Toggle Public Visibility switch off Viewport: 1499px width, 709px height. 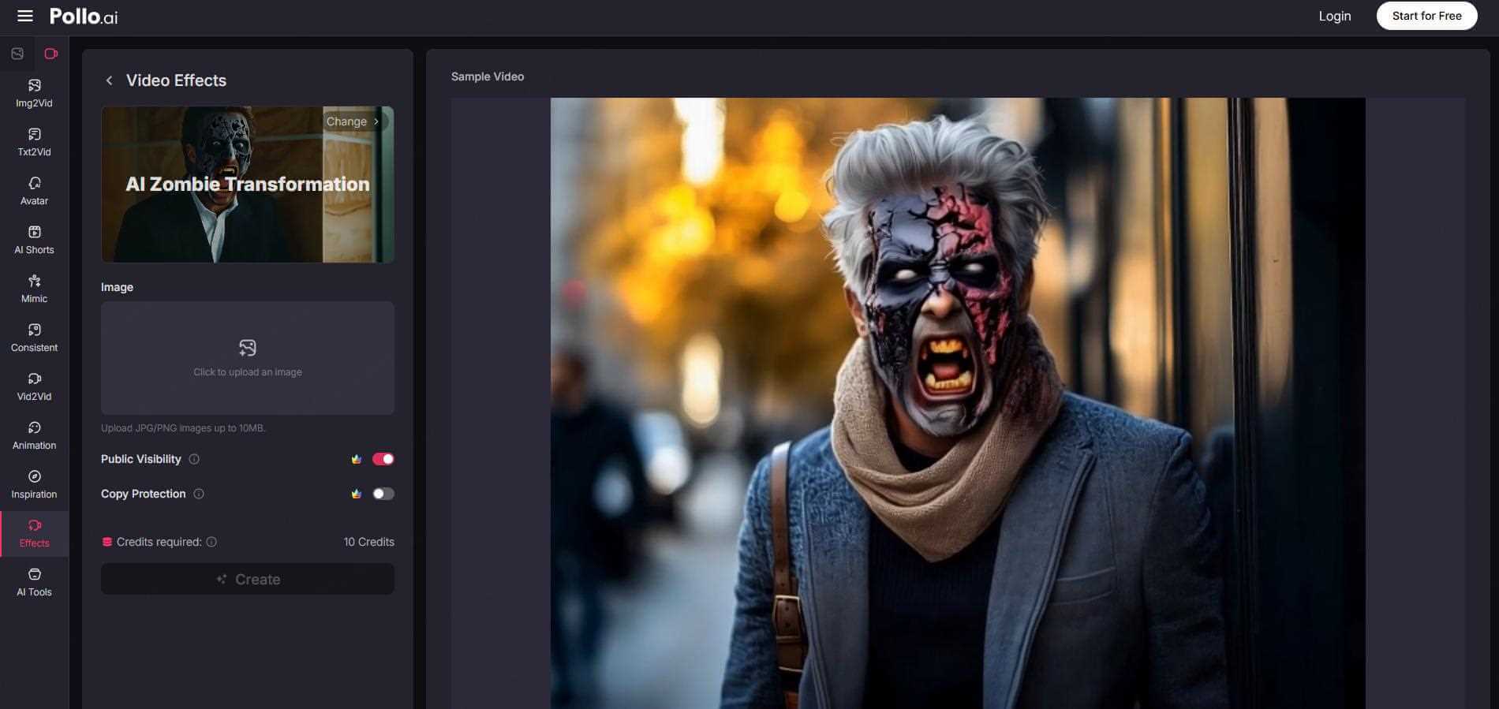point(383,459)
